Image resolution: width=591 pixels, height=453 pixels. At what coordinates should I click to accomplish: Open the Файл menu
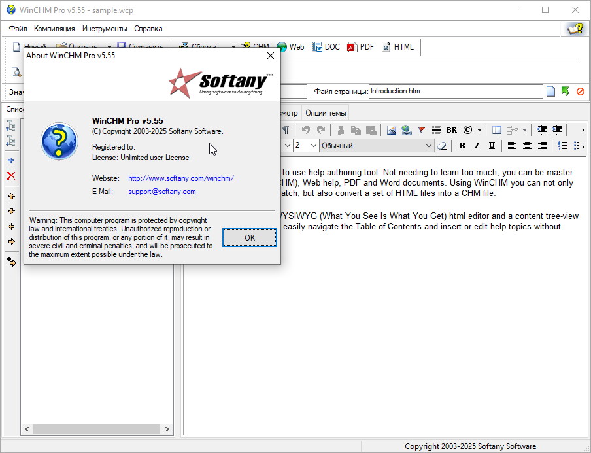click(18, 29)
